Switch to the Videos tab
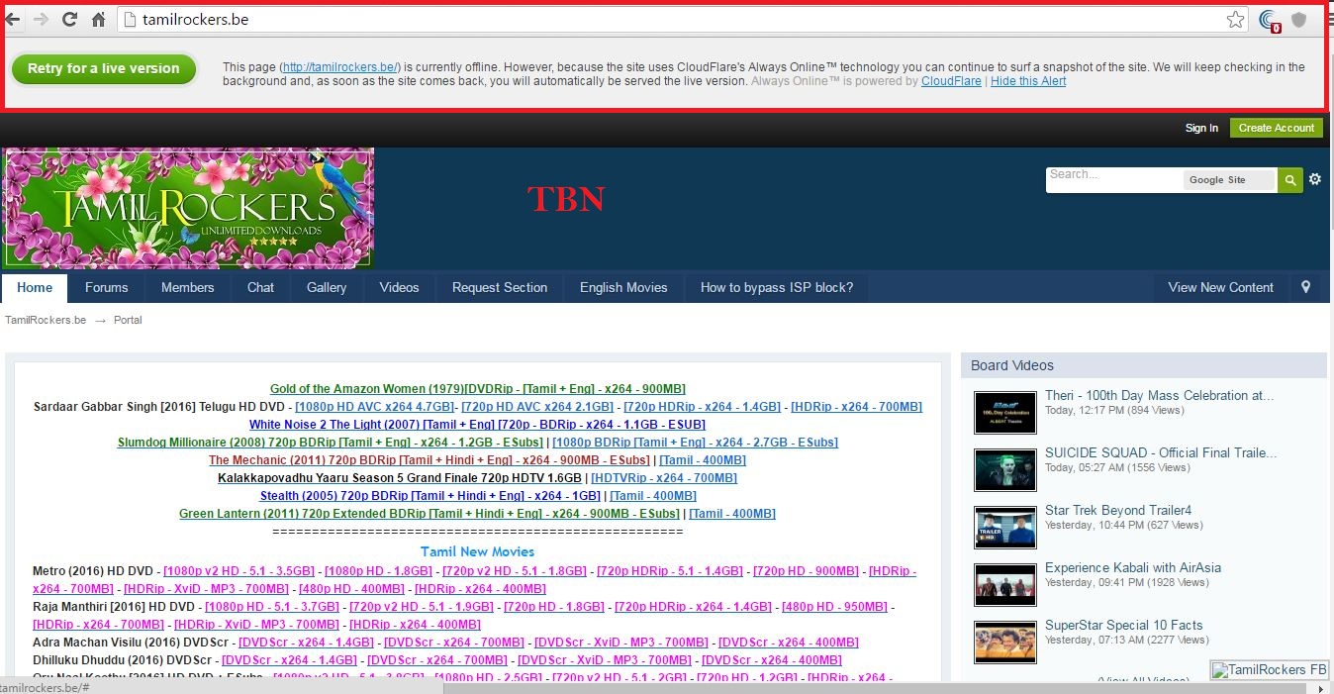The width and height of the screenshot is (1334, 694). [399, 287]
